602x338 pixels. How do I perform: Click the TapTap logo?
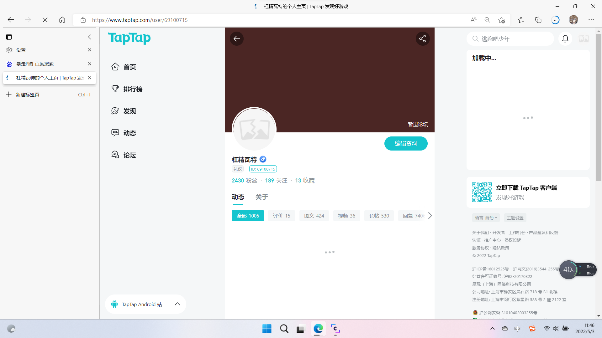[x=129, y=38]
